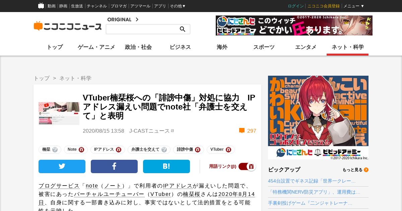This screenshot has height=211, width=402.
Task: Open 動画 in top bar
Action: (52, 6)
